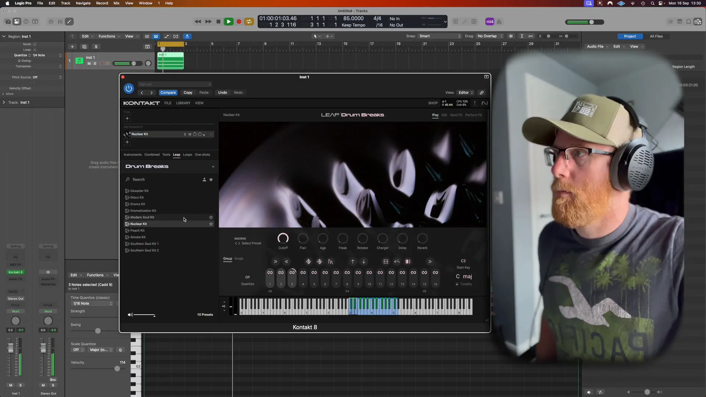Select next plugin preset arrow
The height and width of the screenshot is (397, 706).
151,93
